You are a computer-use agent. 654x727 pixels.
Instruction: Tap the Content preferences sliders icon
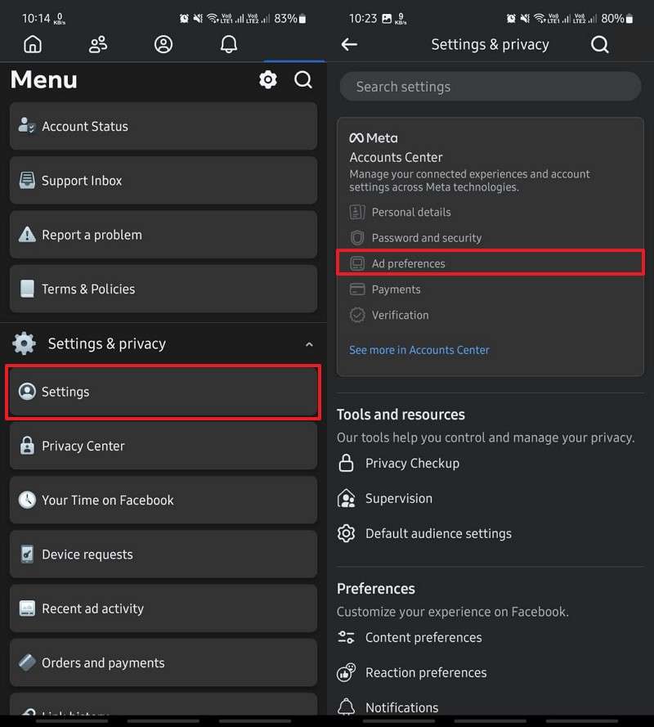[347, 638]
